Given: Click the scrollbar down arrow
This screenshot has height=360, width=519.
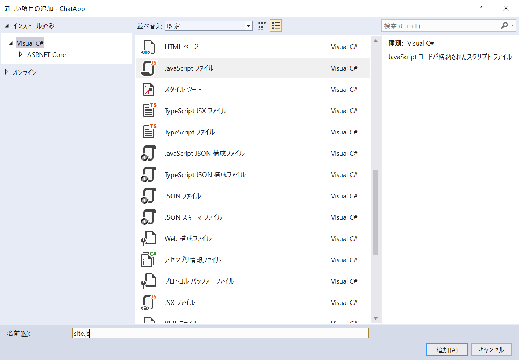Looking at the screenshot, I should pyautogui.click(x=376, y=318).
